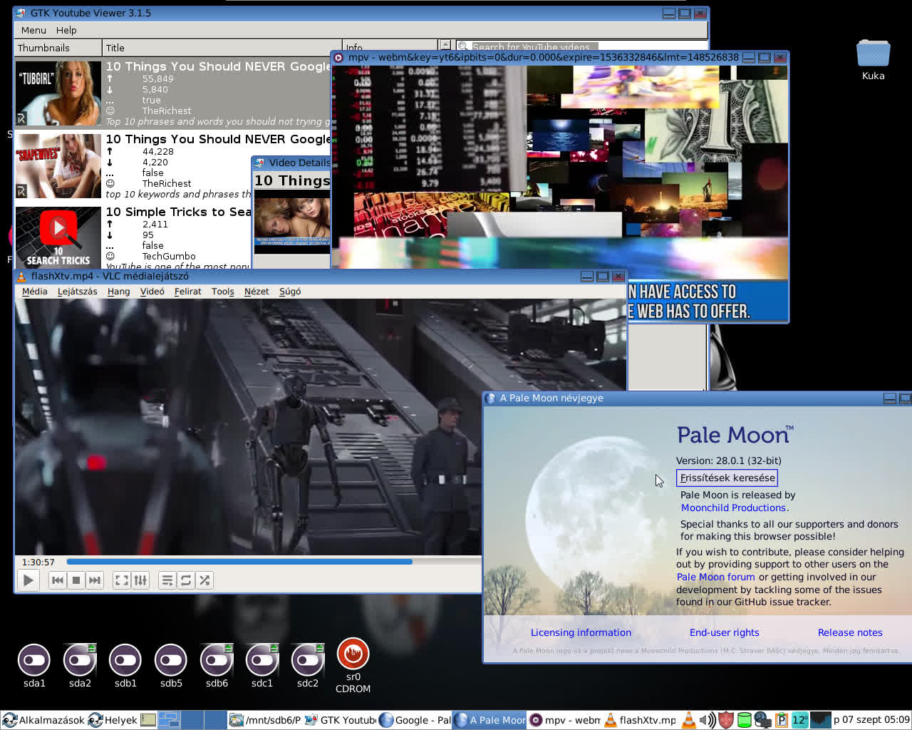Click 12° weather tray indicator
912x730 pixels.
[799, 720]
